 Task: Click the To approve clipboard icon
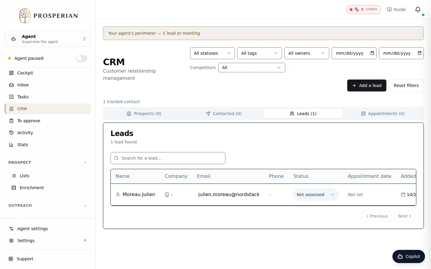[11, 121]
